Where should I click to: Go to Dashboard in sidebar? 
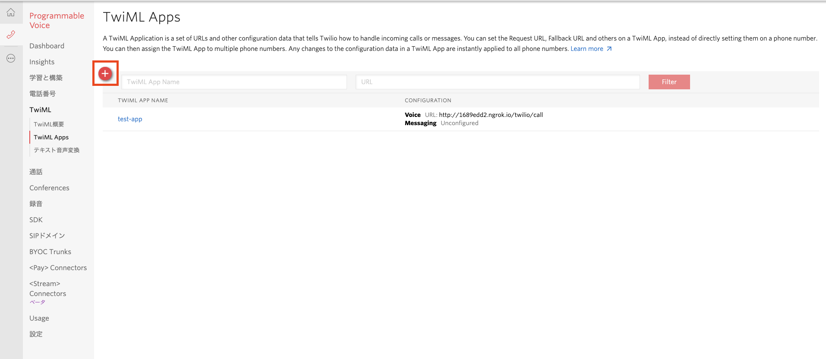tap(47, 46)
